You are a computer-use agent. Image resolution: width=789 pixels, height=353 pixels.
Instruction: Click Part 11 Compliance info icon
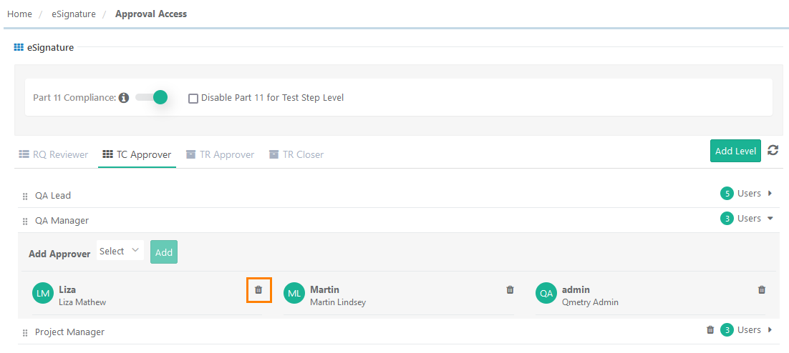coord(124,98)
